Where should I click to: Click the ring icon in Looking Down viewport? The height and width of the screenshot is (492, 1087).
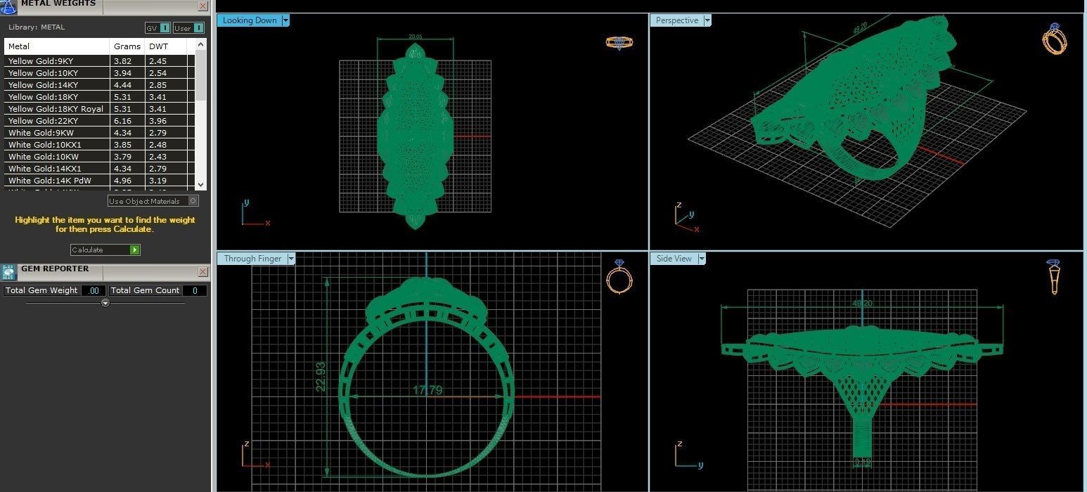619,42
